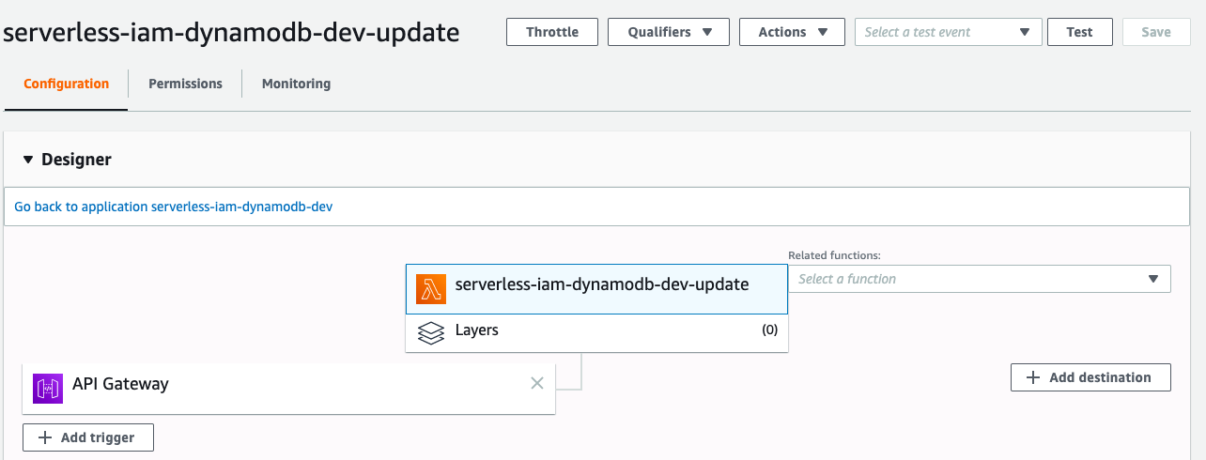Switch to the Permissions tab
The height and width of the screenshot is (460, 1206).
185,84
